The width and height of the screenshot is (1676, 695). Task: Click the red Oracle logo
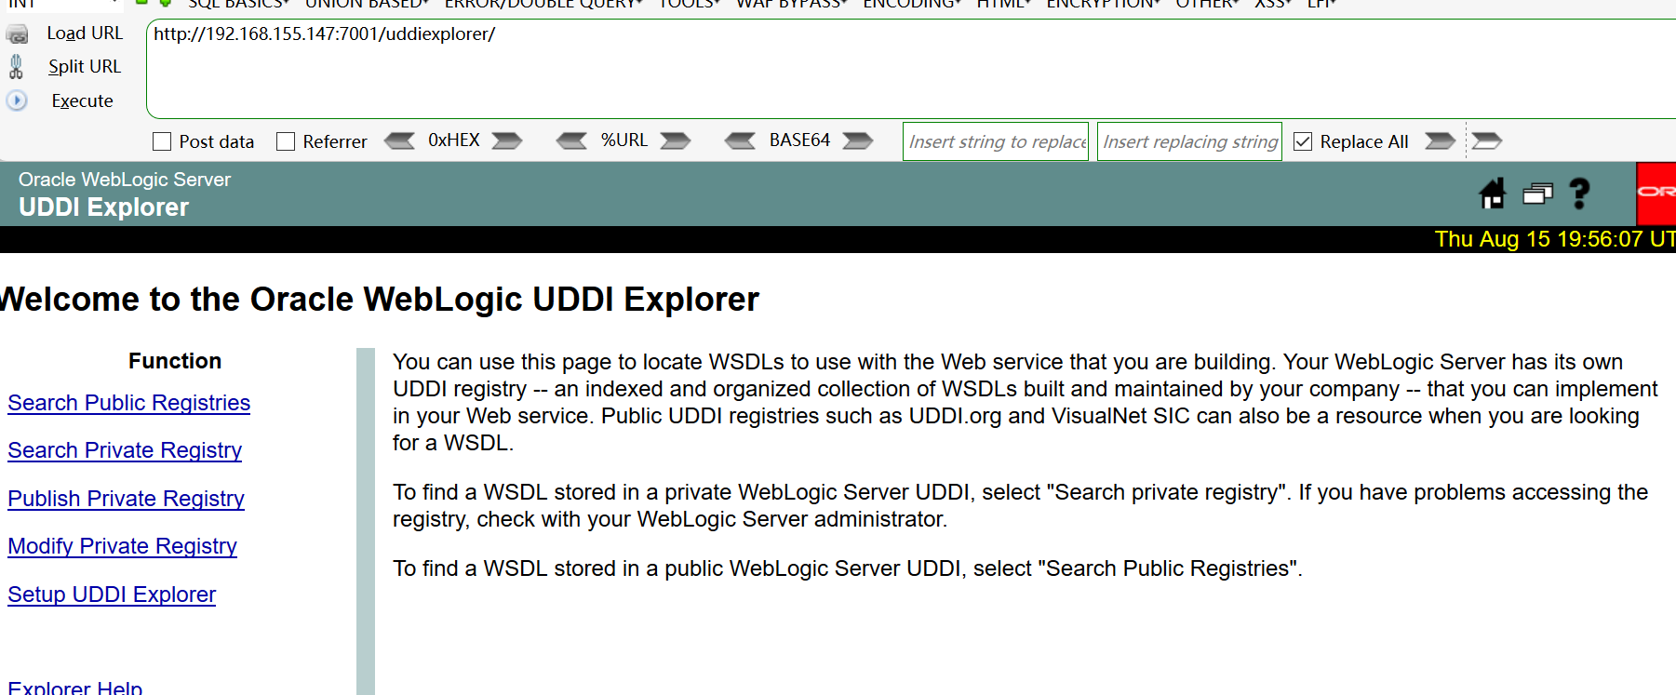coord(1656,193)
